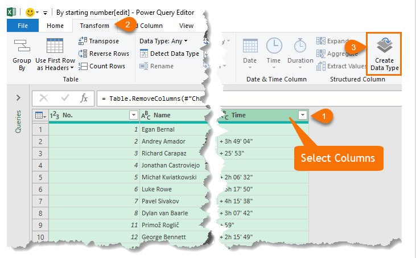Open the Data Type: Any dropdown
This screenshot has width=416, height=258.
(x=163, y=41)
